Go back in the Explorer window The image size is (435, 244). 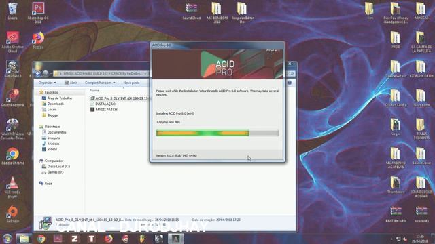tap(38, 74)
